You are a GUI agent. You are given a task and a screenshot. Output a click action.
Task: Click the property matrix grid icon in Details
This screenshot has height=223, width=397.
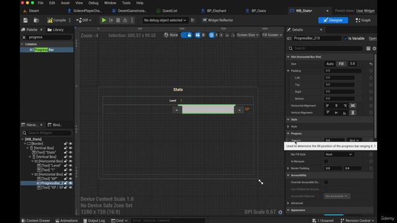tap(368, 48)
